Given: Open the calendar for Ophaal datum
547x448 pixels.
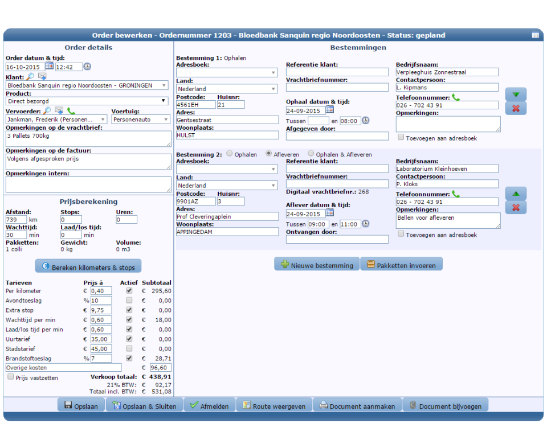Looking at the screenshot, I should (330, 110).
